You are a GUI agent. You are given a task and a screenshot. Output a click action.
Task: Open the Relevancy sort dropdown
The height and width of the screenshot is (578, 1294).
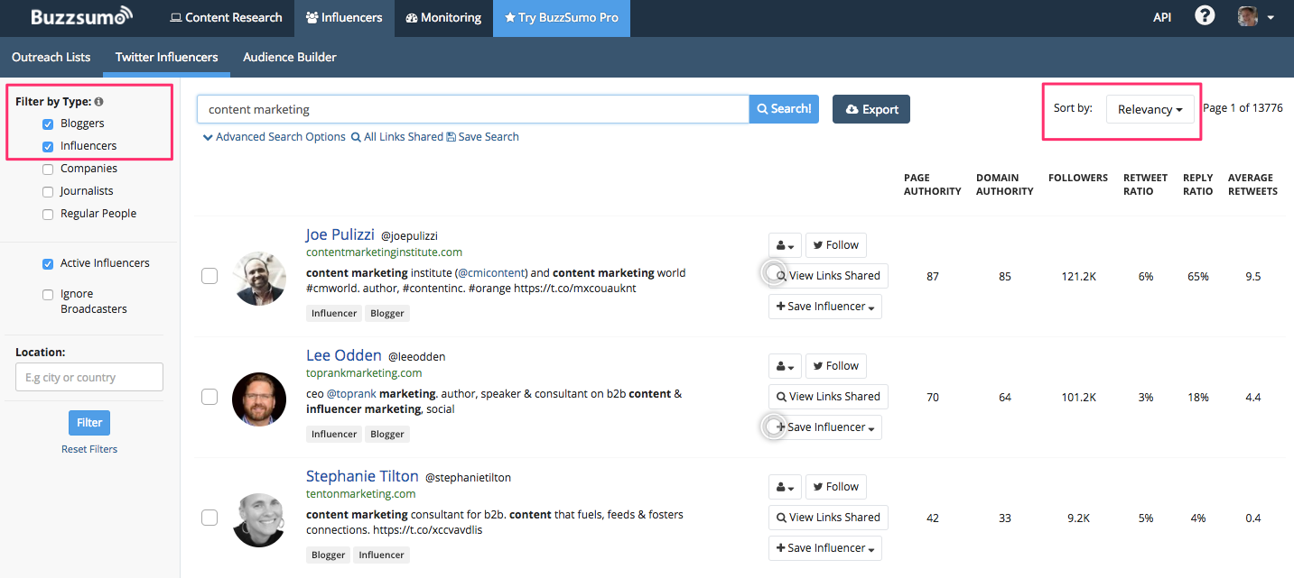[1150, 109]
